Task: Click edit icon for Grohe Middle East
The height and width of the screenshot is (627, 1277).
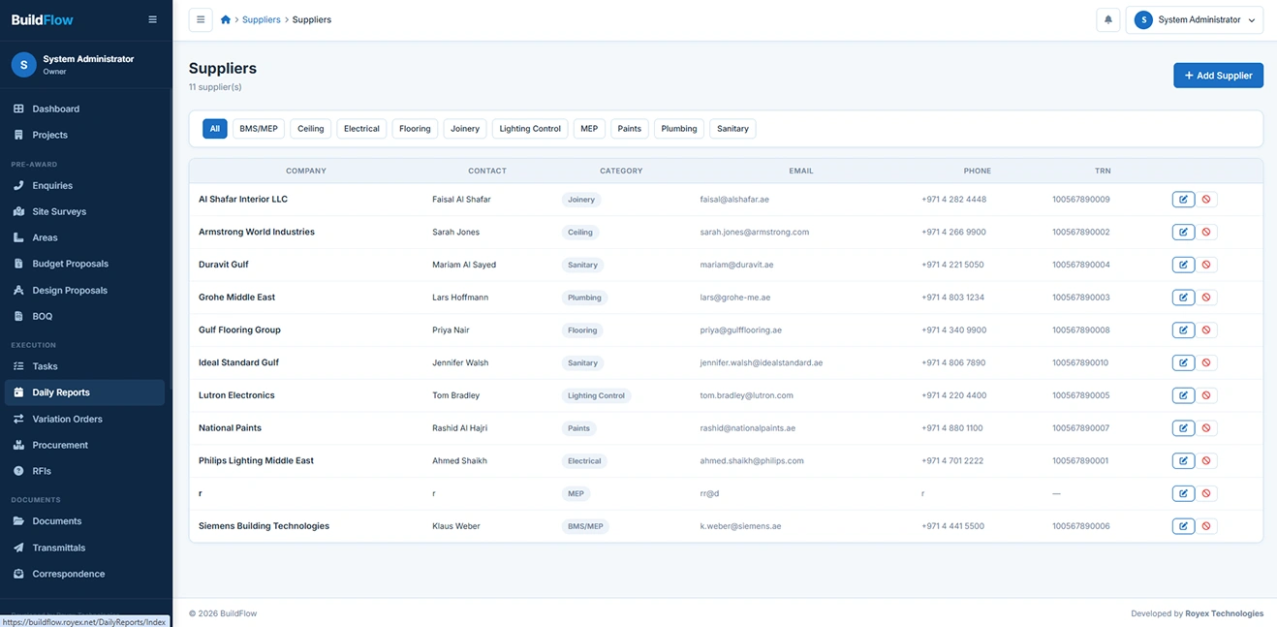Action: point(1183,298)
